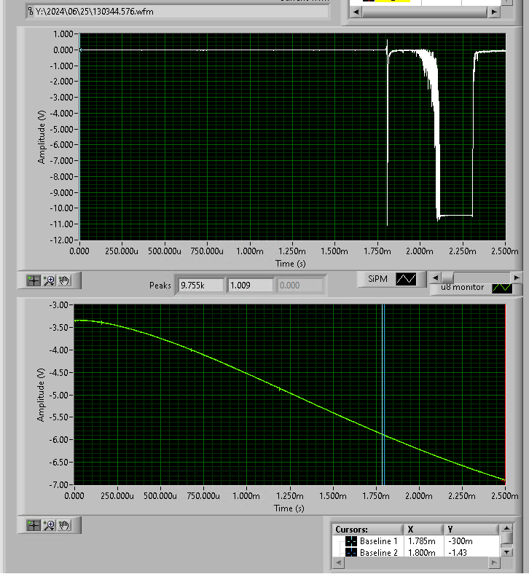Select the pan hand tool under the lower graph
The width and height of the screenshot is (529, 574).
click(64, 526)
